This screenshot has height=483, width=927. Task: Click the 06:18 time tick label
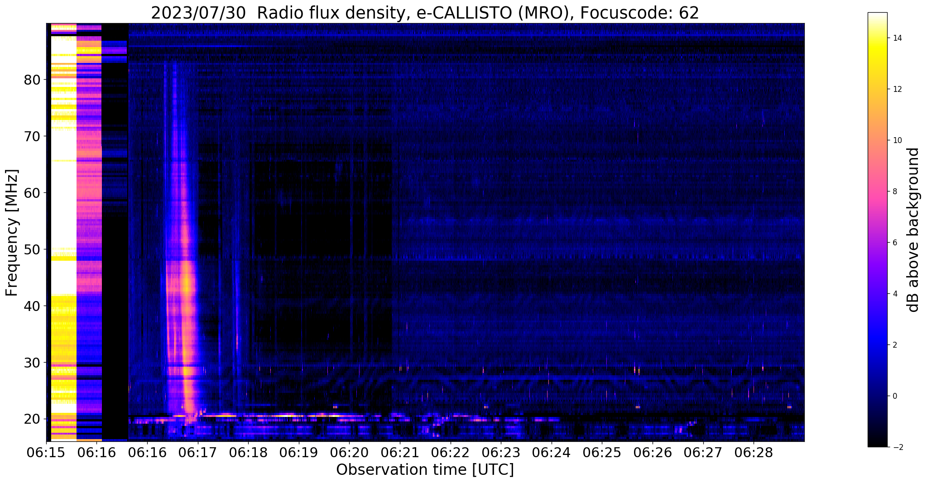click(249, 452)
